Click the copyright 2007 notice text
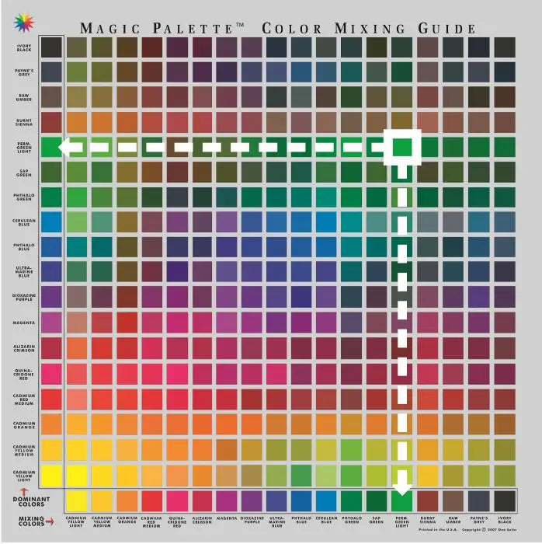The width and height of the screenshot is (542, 544). [489, 530]
